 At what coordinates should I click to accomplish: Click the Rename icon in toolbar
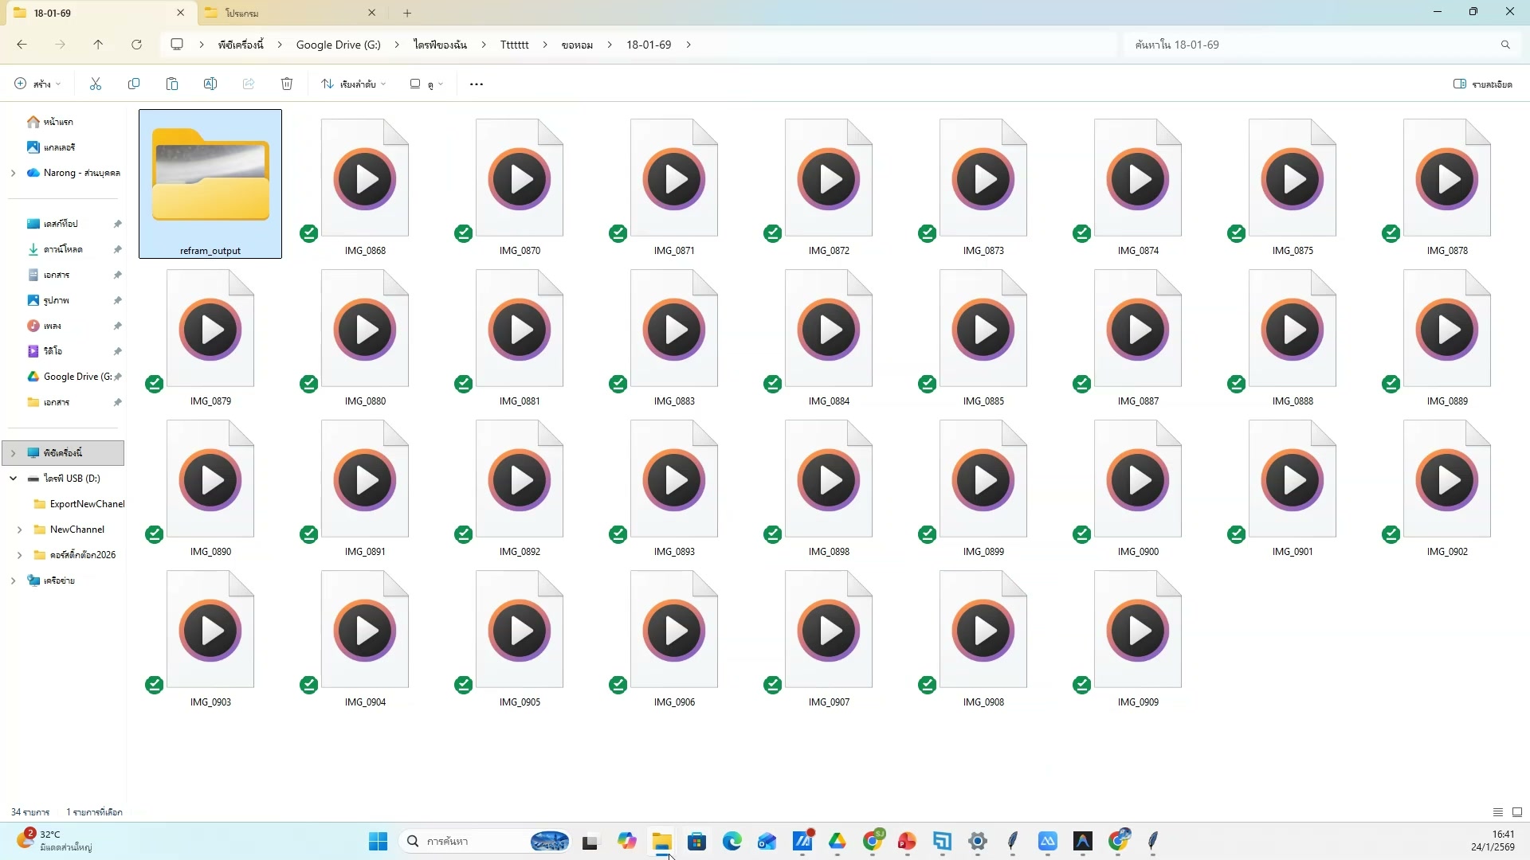[210, 84]
